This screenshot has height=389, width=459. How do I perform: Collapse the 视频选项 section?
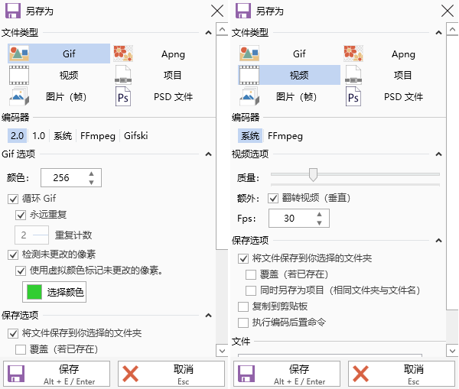pos(438,154)
